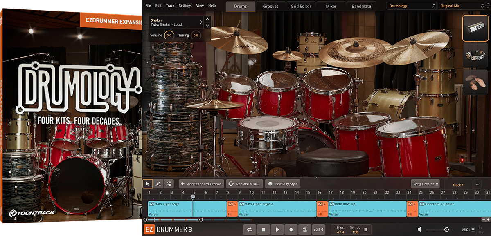
Task: Switch to the Mixer tab
Action: (x=331, y=6)
